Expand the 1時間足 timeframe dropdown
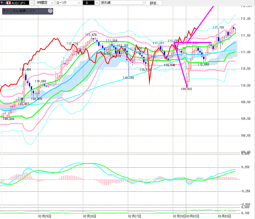 click(x=52, y=3)
